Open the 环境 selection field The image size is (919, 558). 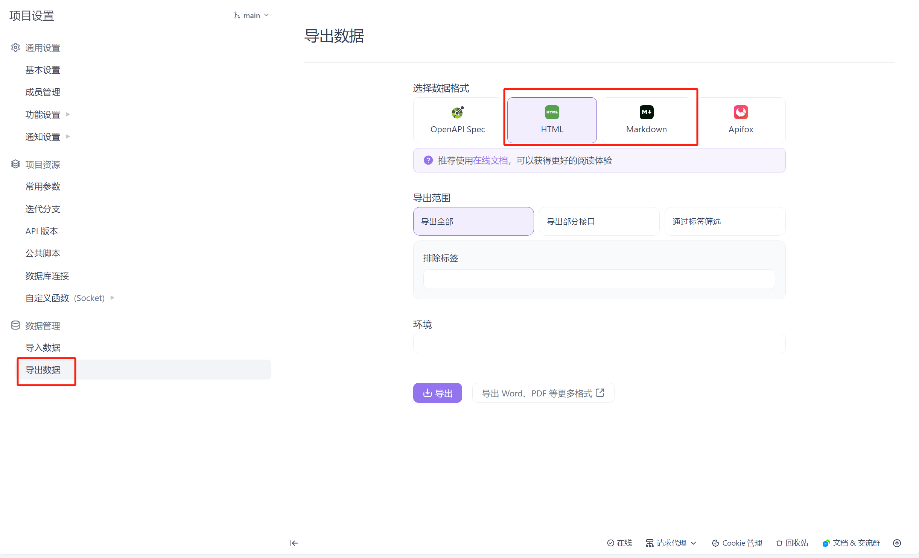coord(599,343)
